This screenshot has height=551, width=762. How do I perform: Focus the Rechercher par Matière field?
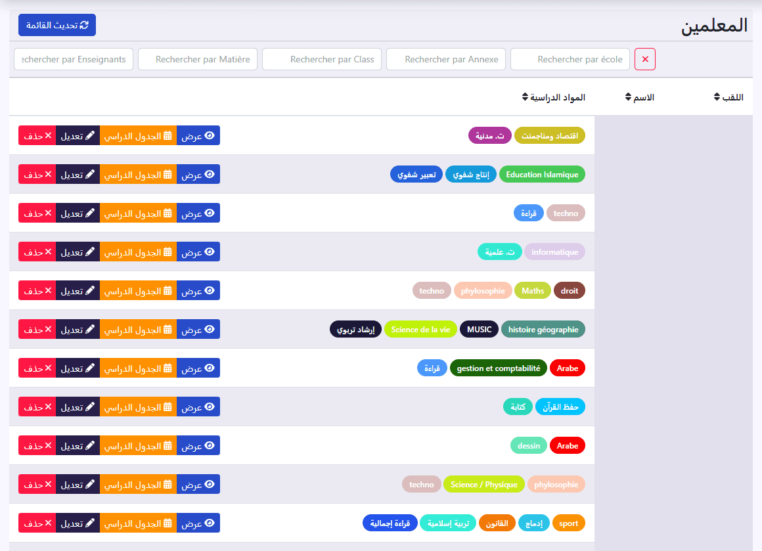pyautogui.click(x=198, y=59)
